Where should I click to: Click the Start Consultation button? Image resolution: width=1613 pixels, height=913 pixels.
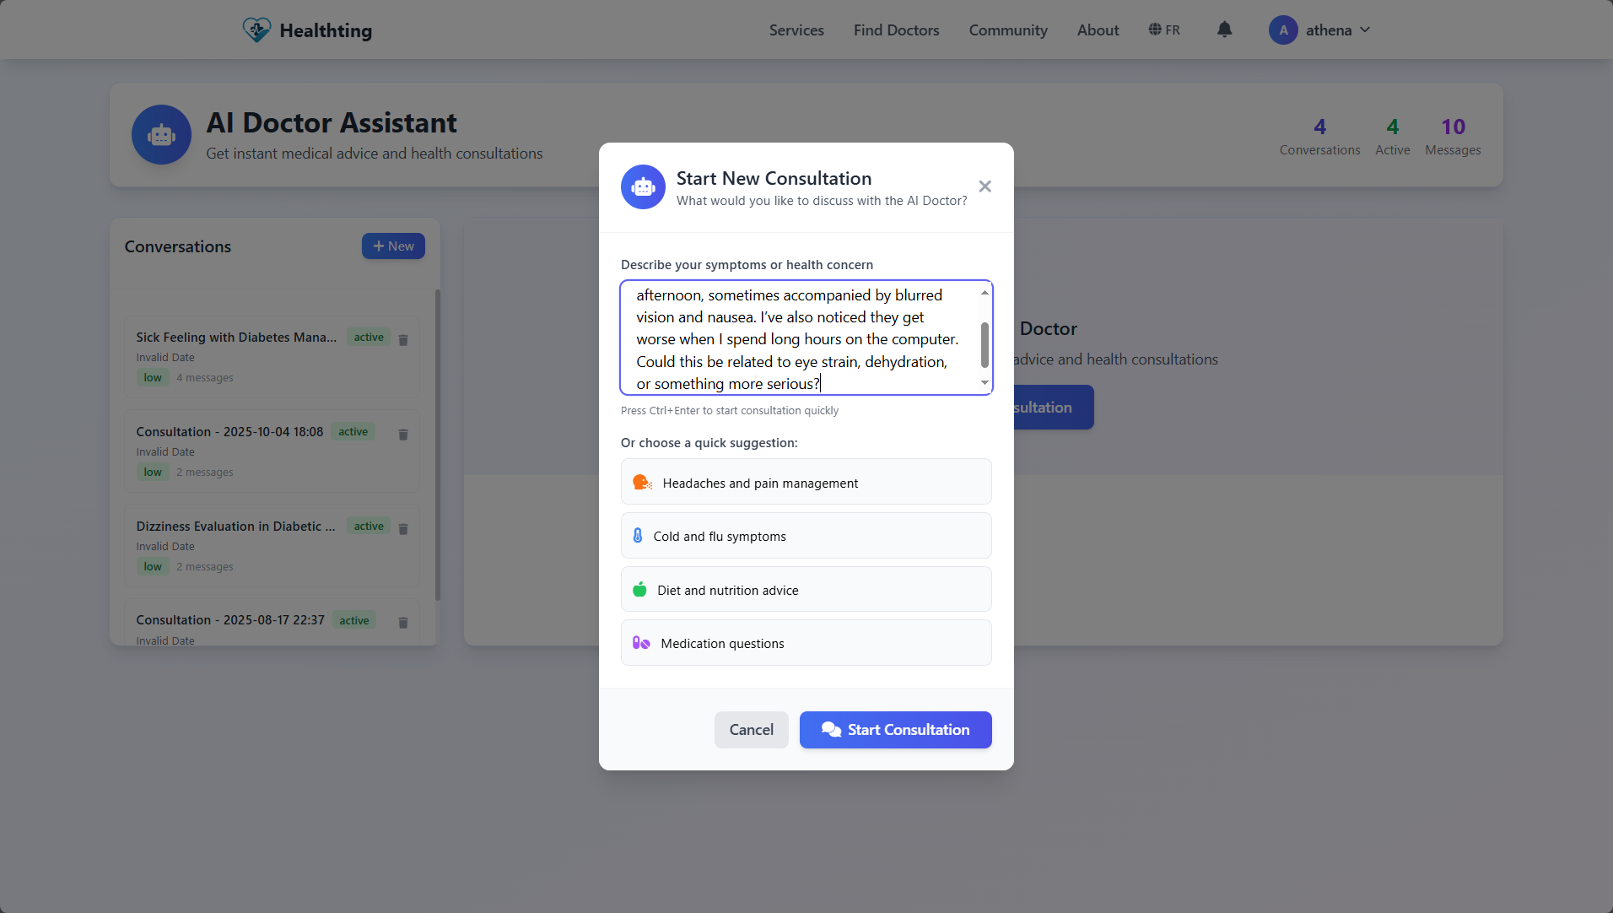point(895,729)
